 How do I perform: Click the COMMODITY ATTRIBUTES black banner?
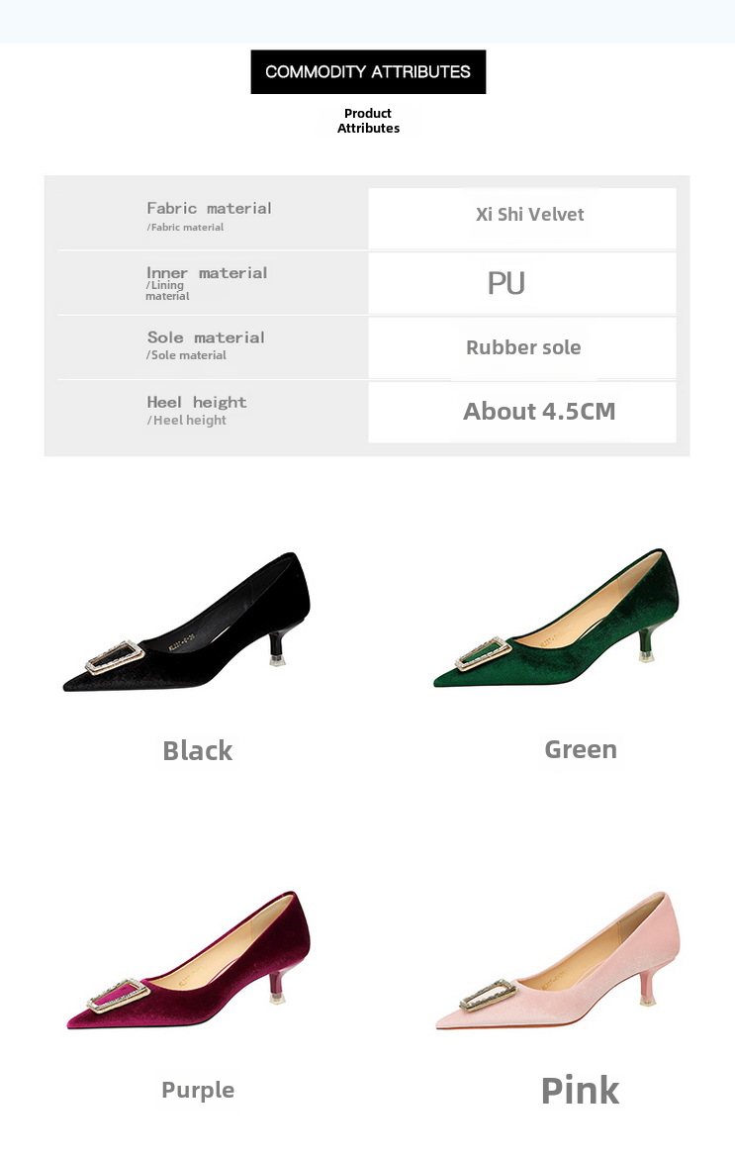pyautogui.click(x=368, y=72)
